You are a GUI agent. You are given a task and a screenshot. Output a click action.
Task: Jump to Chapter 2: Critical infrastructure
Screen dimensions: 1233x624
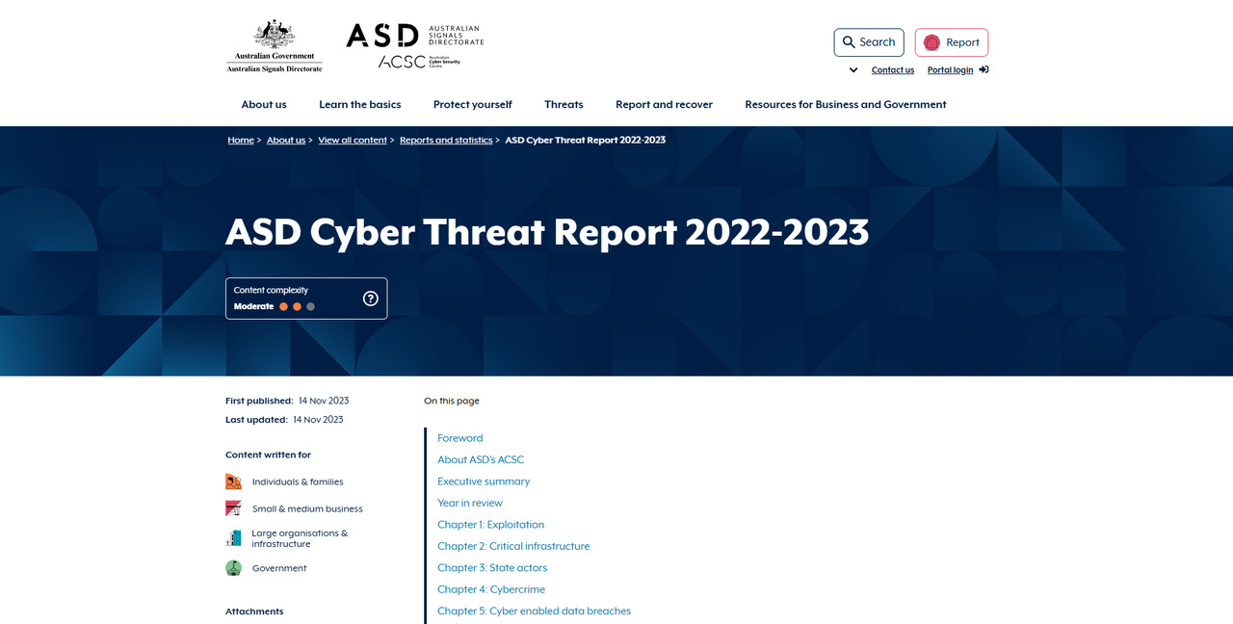click(x=513, y=546)
